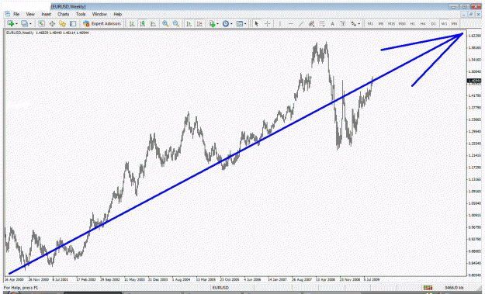Switch to H4 timeframe

[423, 23]
